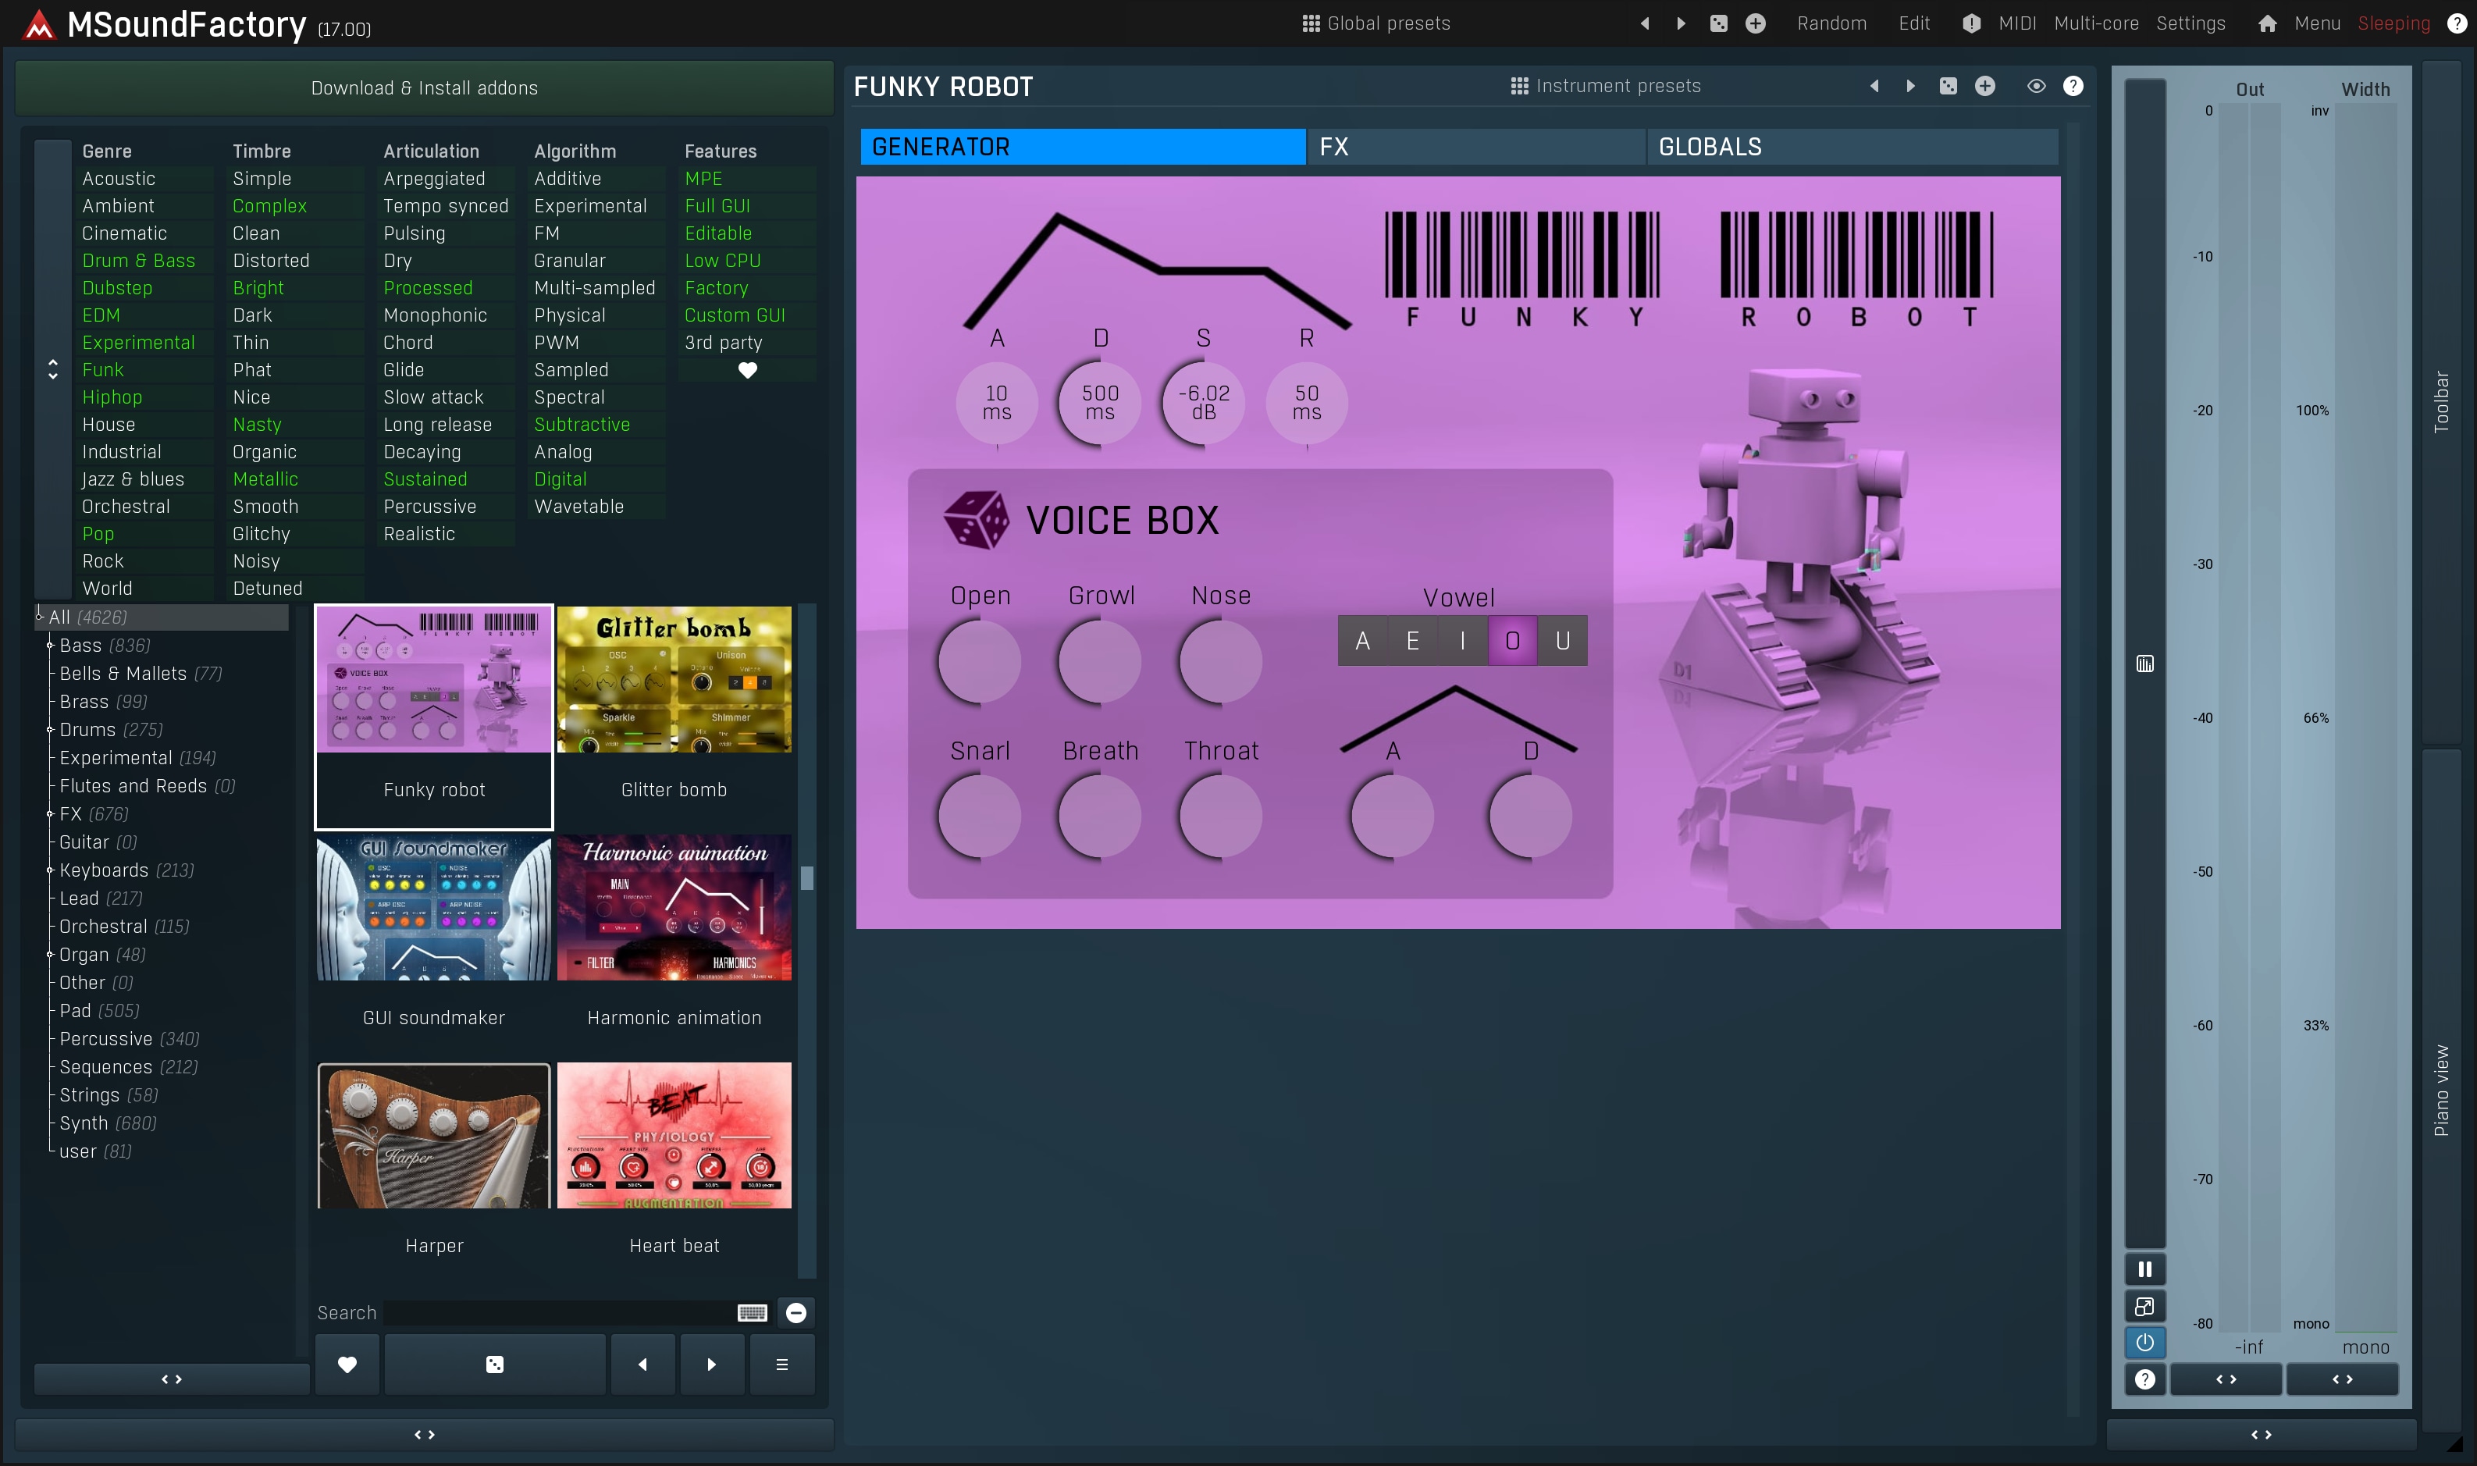The image size is (2477, 1466).
Task: Click the Home icon in top bar
Action: point(2267,23)
